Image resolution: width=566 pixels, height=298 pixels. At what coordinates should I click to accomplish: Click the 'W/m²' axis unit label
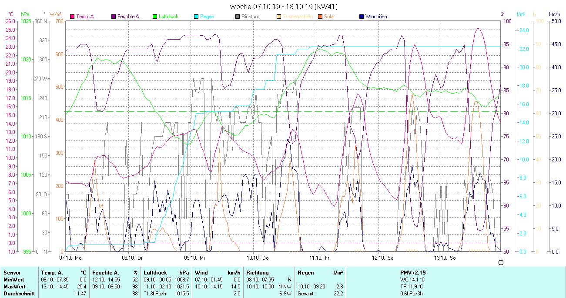[x=56, y=14]
